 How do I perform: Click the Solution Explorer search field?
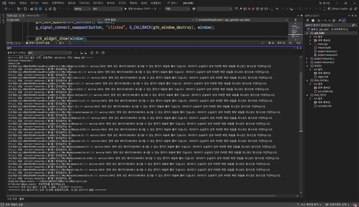328,25
